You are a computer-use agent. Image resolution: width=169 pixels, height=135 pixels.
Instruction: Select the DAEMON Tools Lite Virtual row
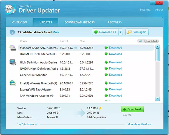[86, 54]
